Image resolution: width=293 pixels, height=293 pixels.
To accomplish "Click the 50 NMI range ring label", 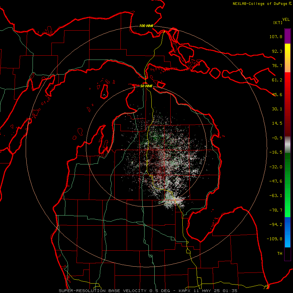I will [x=146, y=86].
